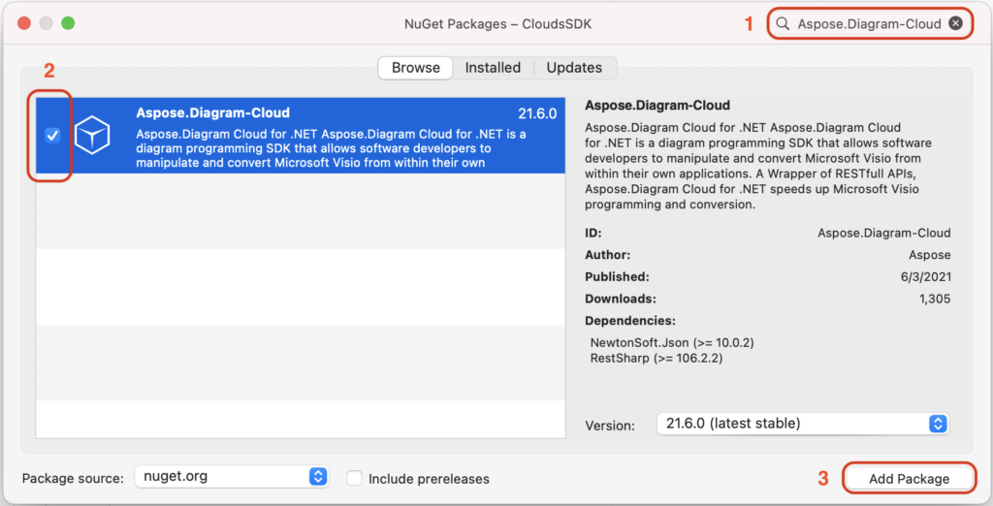Click the 21.6.0 version in list row
Viewport: 993px width, 506px height.
click(x=537, y=114)
